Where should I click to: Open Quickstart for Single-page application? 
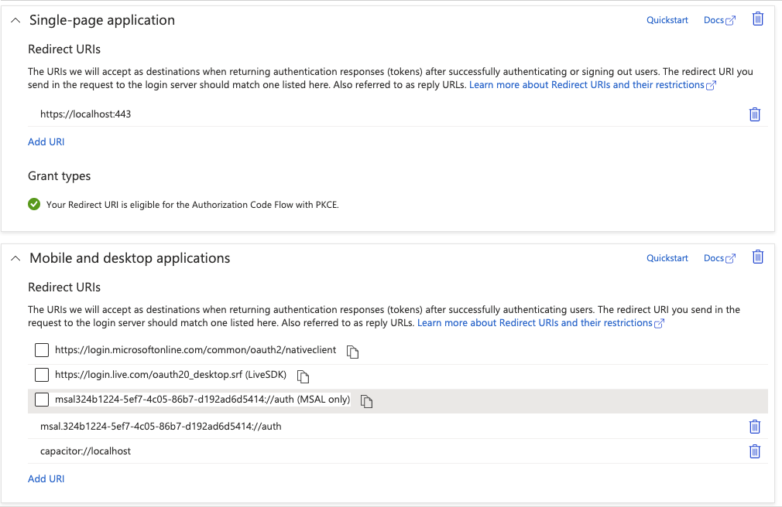pos(667,20)
